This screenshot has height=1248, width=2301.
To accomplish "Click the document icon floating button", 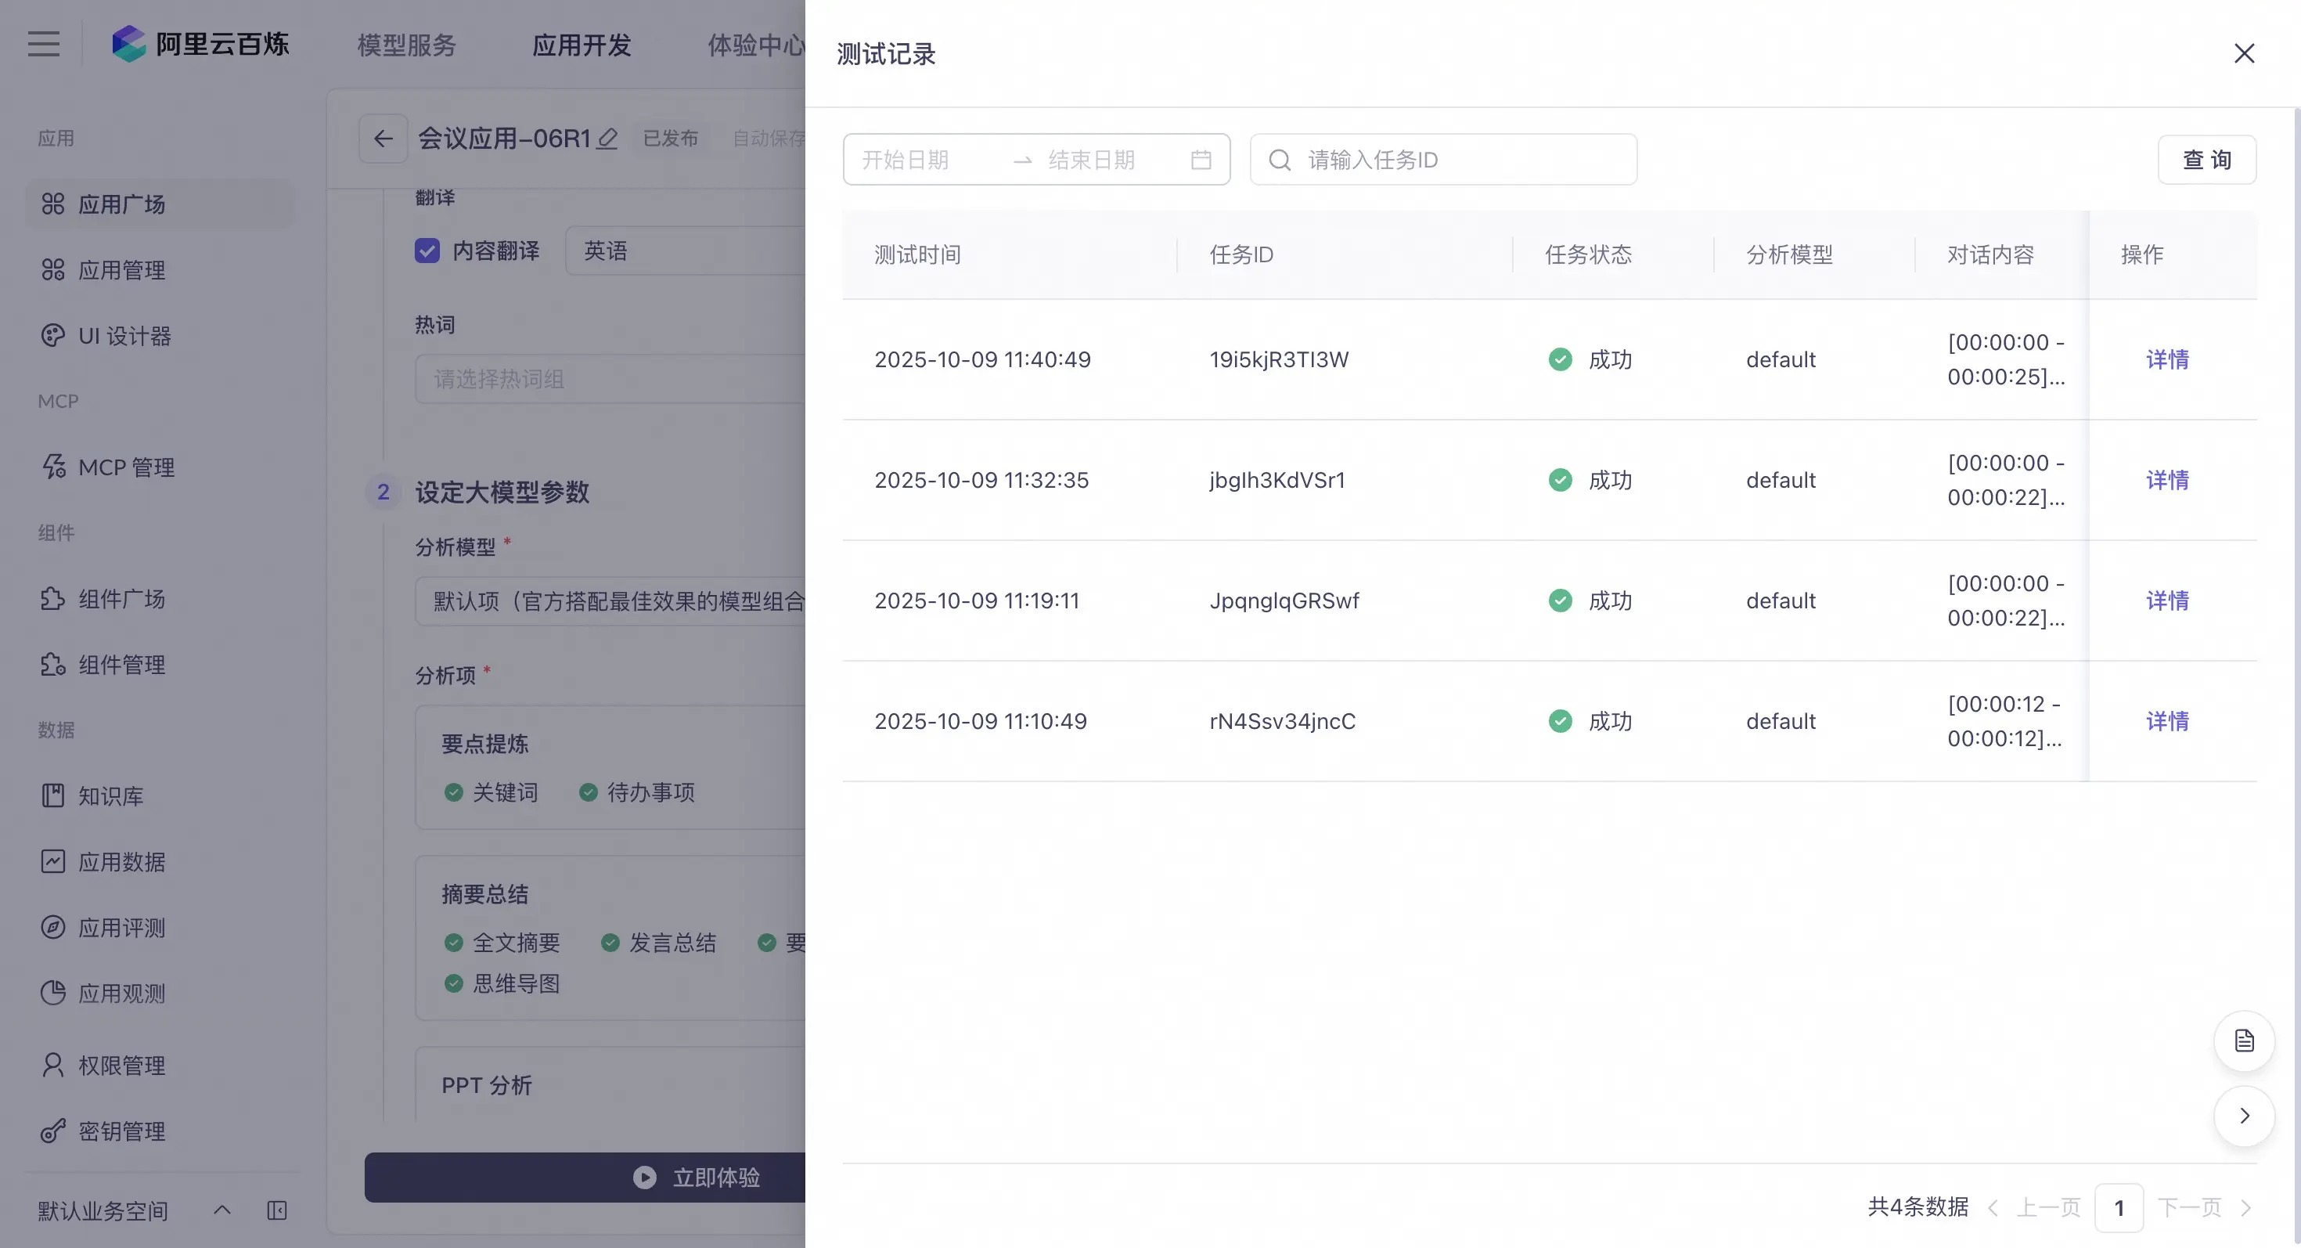I will 2244,1041.
